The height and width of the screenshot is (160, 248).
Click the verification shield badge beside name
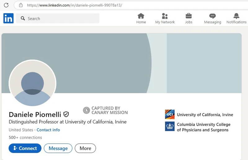point(66,115)
